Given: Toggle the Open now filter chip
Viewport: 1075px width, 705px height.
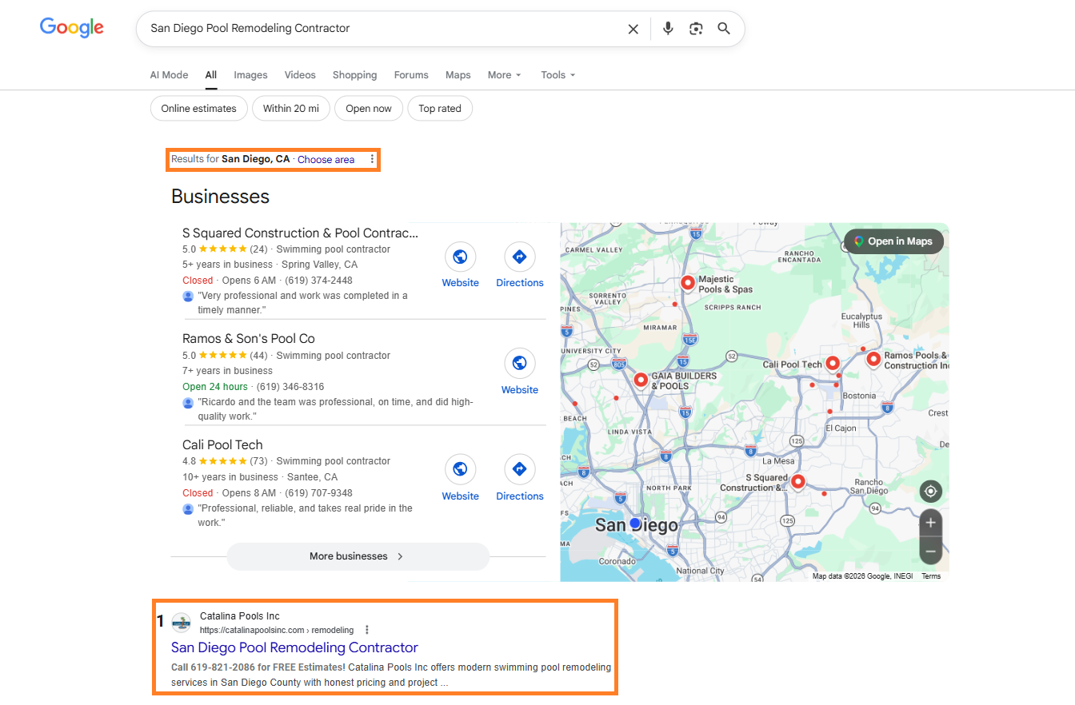Looking at the screenshot, I should tap(369, 109).
